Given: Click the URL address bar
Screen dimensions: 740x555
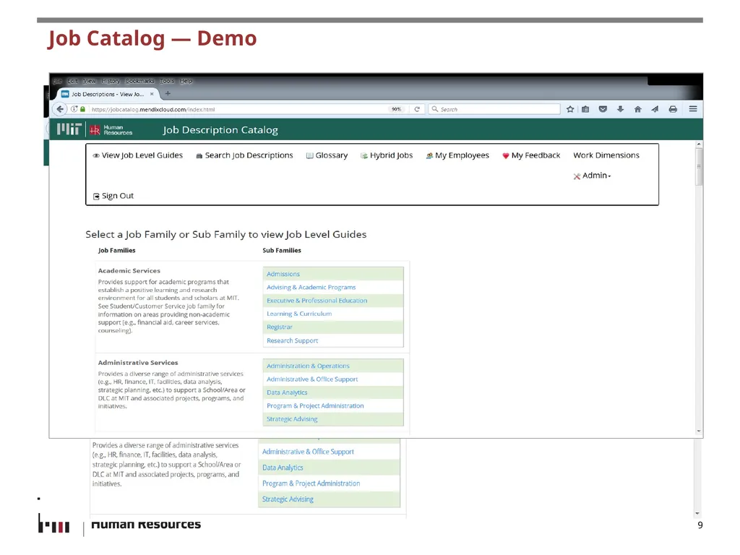Looking at the screenshot, I should pyautogui.click(x=238, y=109).
